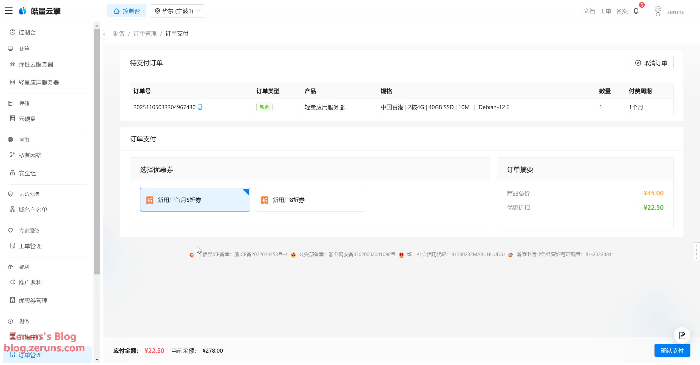700x365 pixels.
Task: Open the notification bell
Action: click(x=636, y=11)
